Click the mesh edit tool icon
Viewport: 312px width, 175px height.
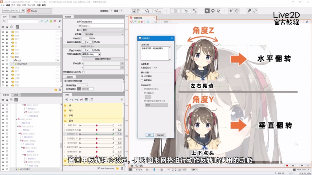(147, 11)
